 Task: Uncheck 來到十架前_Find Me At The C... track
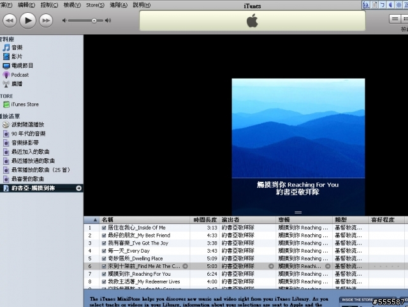point(104,266)
